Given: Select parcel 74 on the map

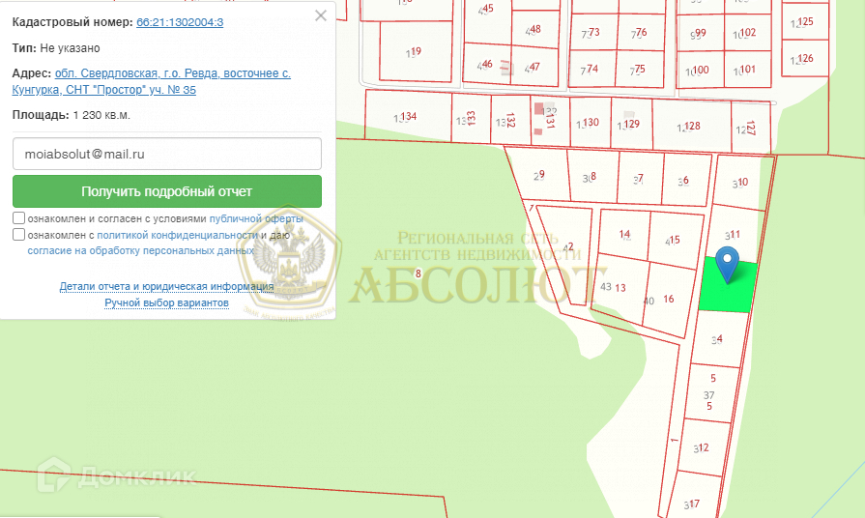Looking at the screenshot, I should point(591,69).
